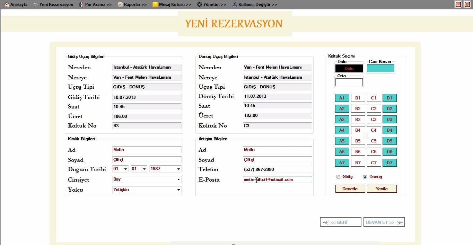473x245 pixels.
Task: Click the E-Posta input field
Action: click(x=277, y=180)
